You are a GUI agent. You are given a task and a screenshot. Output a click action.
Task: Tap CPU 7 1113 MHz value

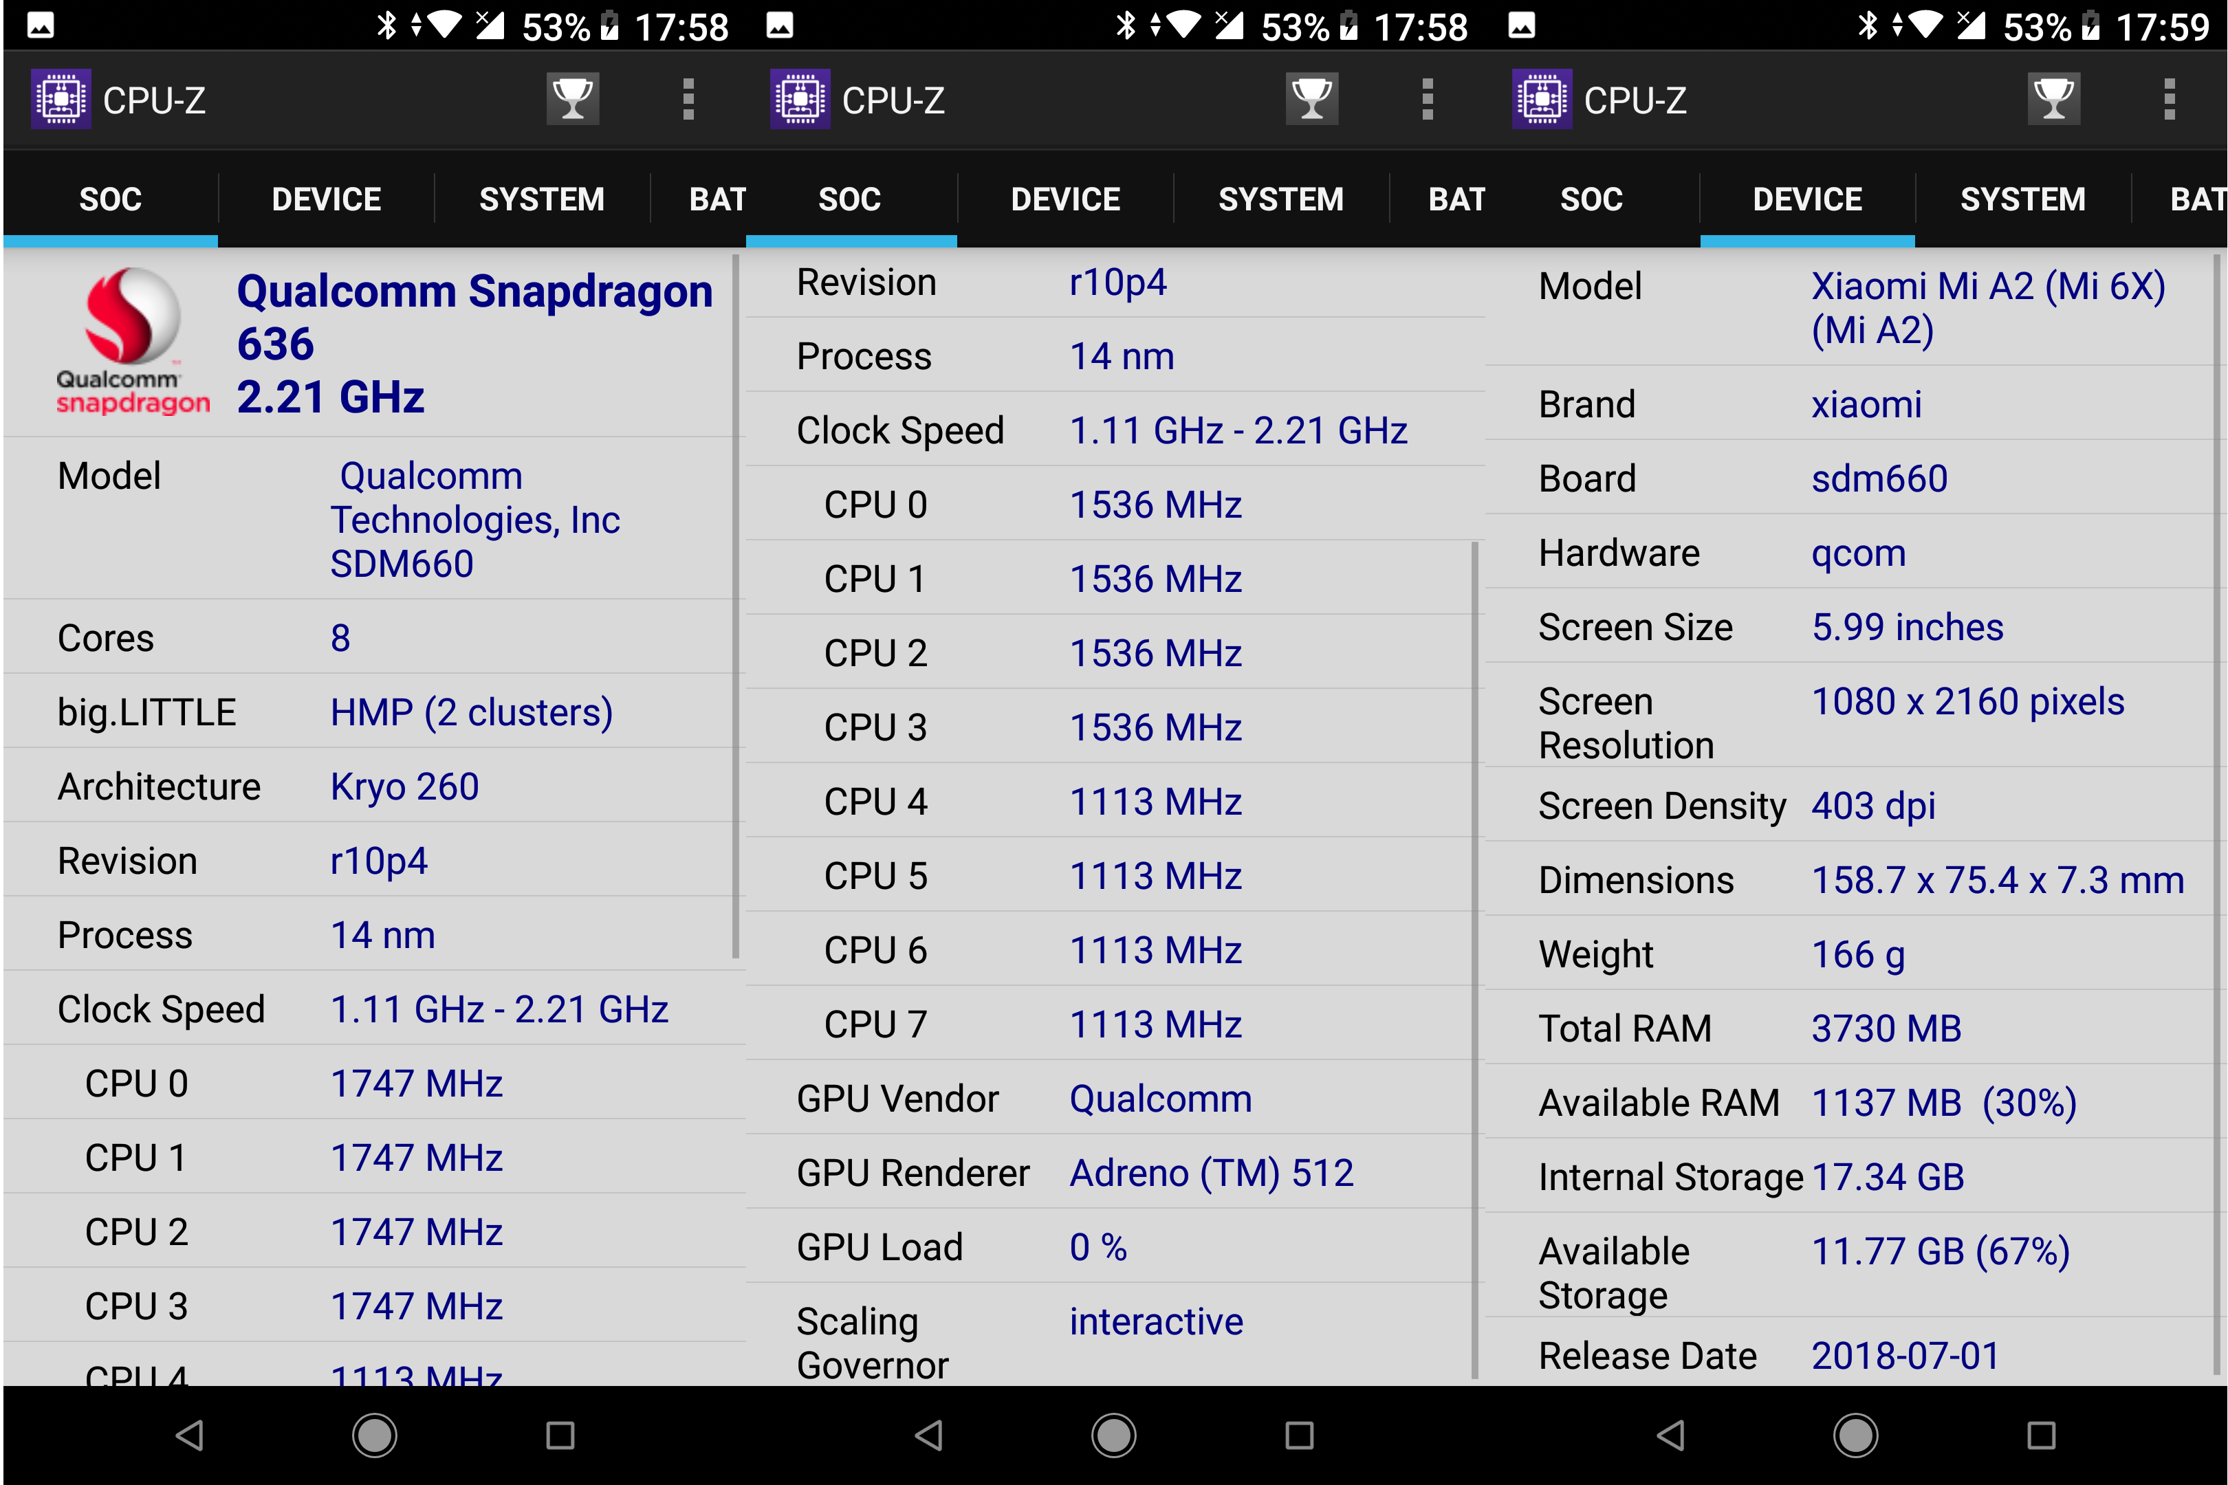click(x=1156, y=1025)
